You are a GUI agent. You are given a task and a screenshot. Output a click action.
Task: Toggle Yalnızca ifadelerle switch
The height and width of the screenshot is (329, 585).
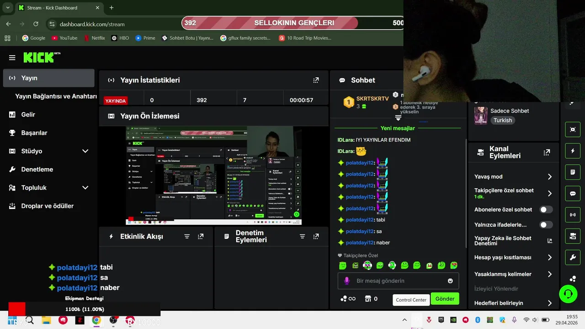[546, 225]
